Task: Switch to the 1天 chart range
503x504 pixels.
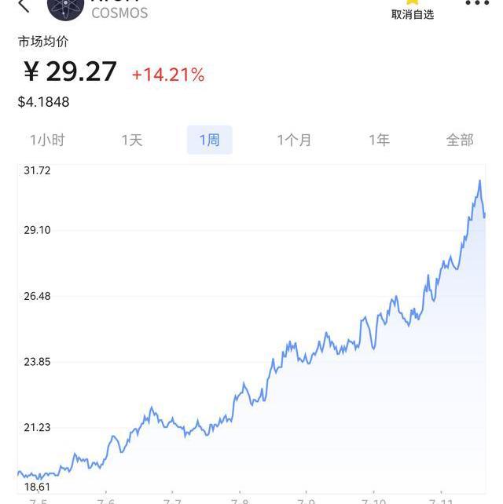Action: 132,141
